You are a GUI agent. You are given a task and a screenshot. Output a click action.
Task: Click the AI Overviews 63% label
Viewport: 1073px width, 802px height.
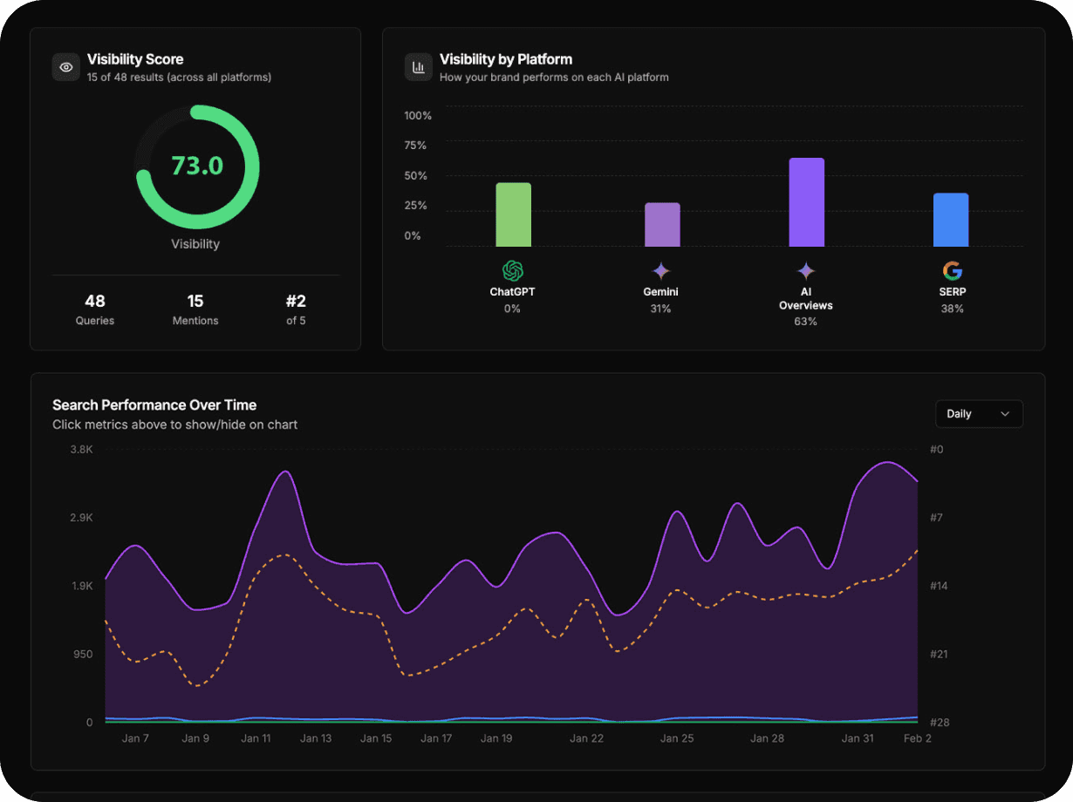[x=806, y=322]
